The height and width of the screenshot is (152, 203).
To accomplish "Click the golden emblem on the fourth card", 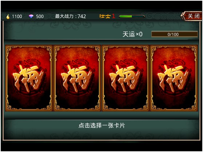I will (174, 78).
